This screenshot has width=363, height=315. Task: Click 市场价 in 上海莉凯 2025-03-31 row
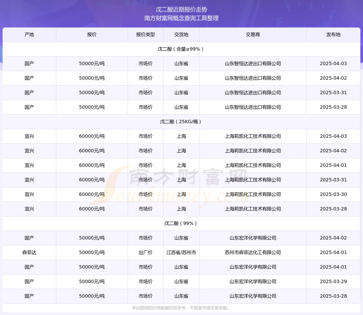[x=145, y=180]
